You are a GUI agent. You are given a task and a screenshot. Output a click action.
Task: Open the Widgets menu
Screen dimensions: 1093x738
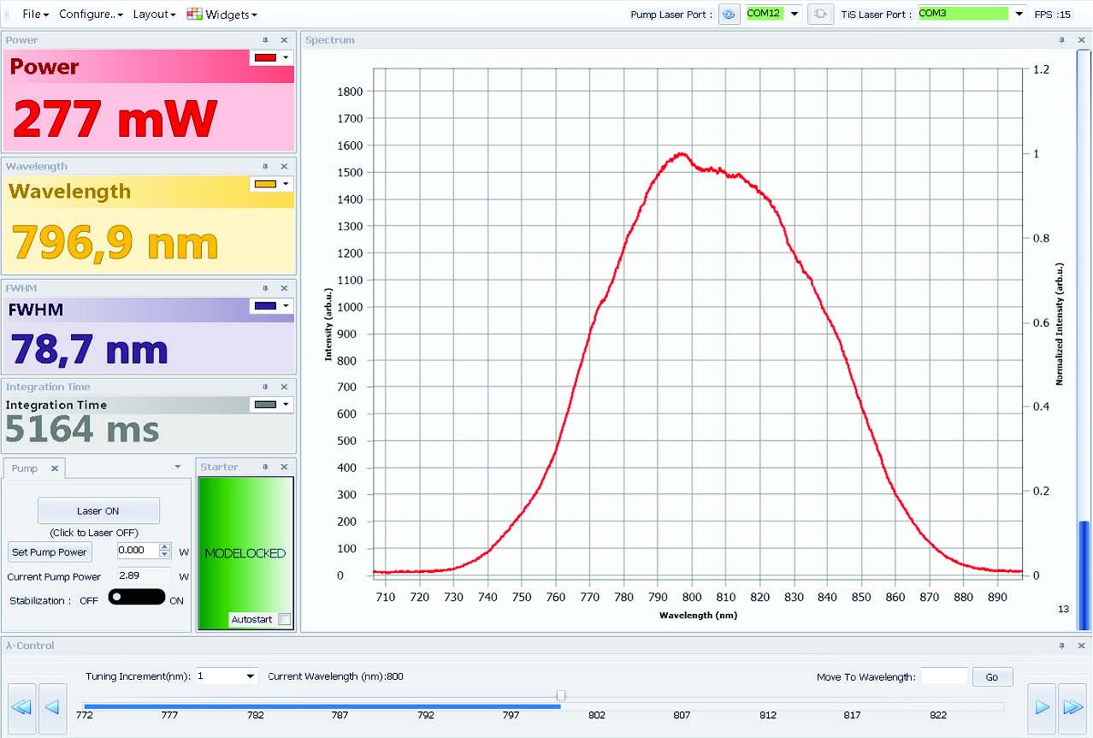pos(222,15)
